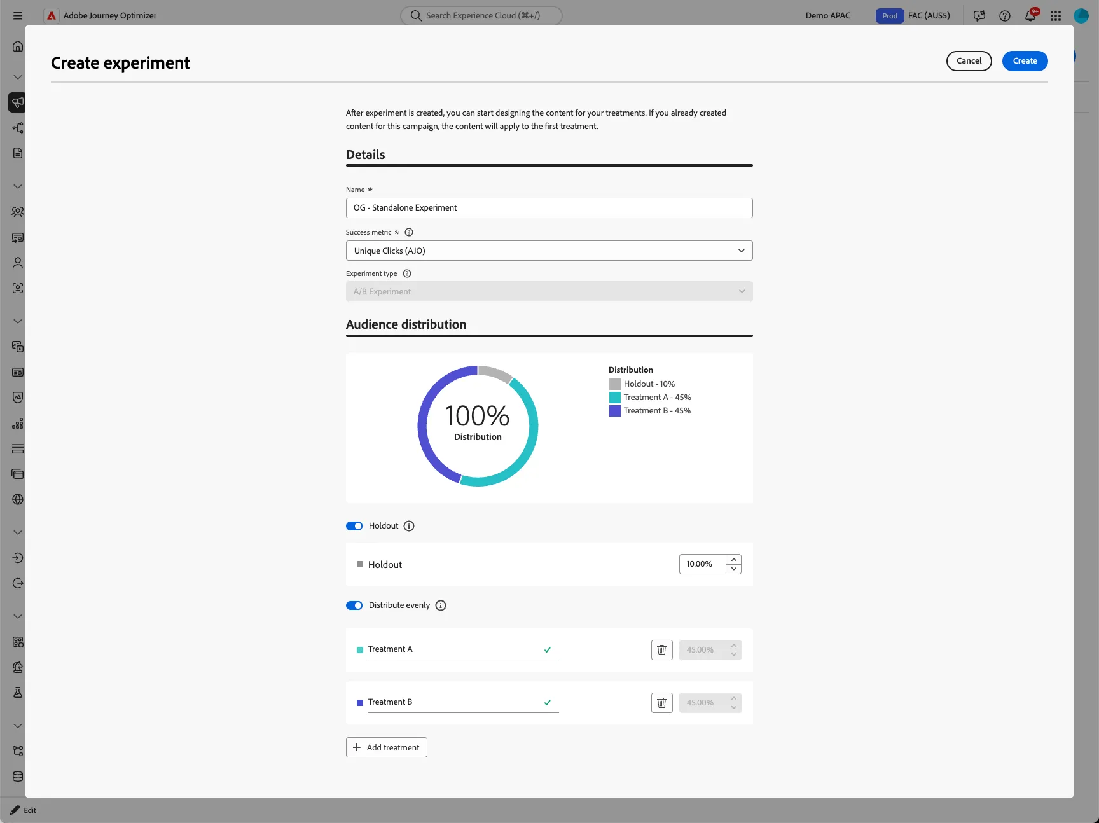Open the user profile avatar
This screenshot has height=823, width=1099.
click(1081, 16)
